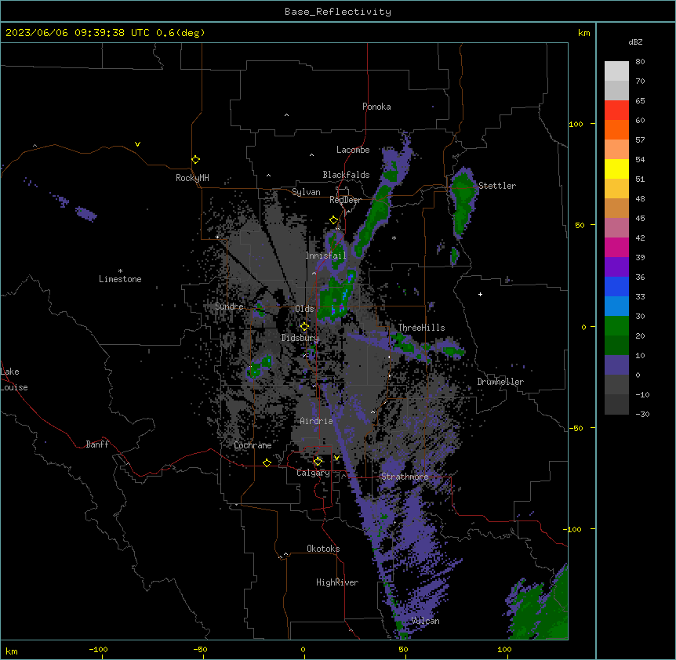This screenshot has height=660, width=676.
Task: Click the yellow diamond marker below Cochrane
Action: coord(267,462)
